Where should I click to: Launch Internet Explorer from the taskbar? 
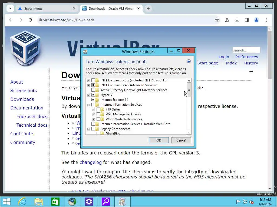click(x=22, y=202)
